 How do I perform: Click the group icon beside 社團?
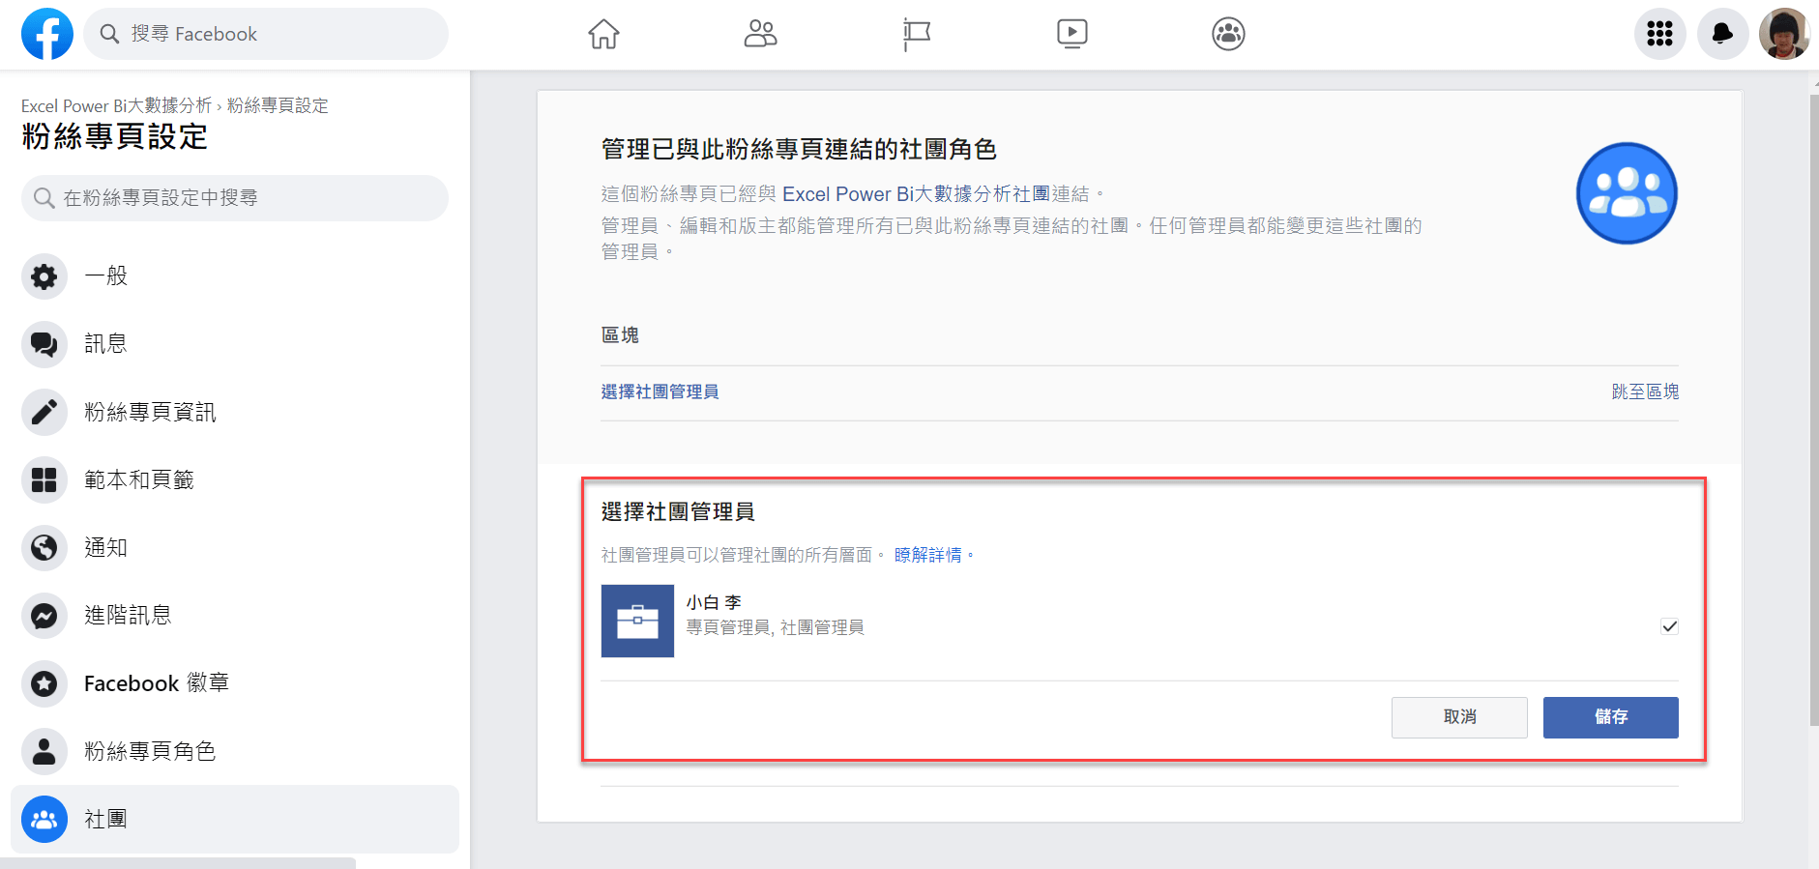[44, 820]
